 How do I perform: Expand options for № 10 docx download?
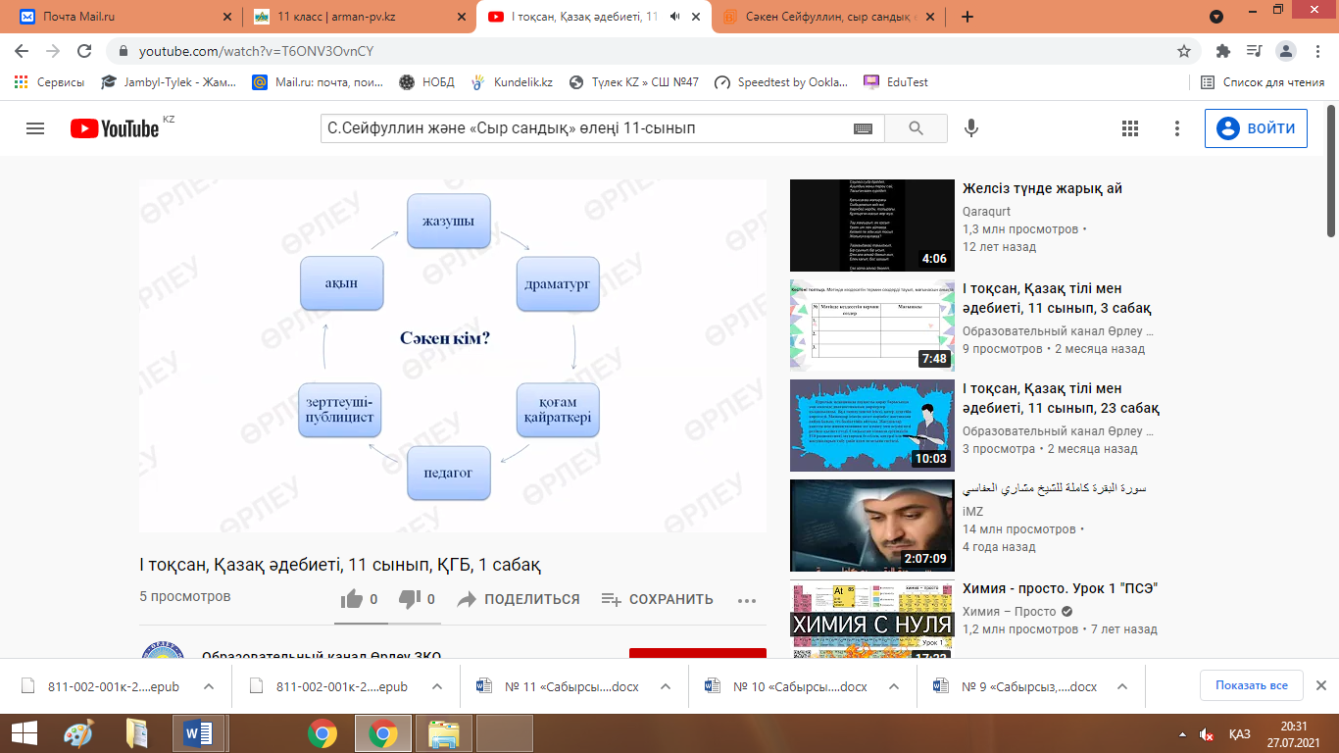coord(894,686)
